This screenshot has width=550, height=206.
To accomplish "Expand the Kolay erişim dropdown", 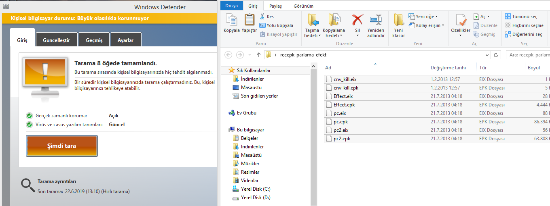I will point(443,25).
